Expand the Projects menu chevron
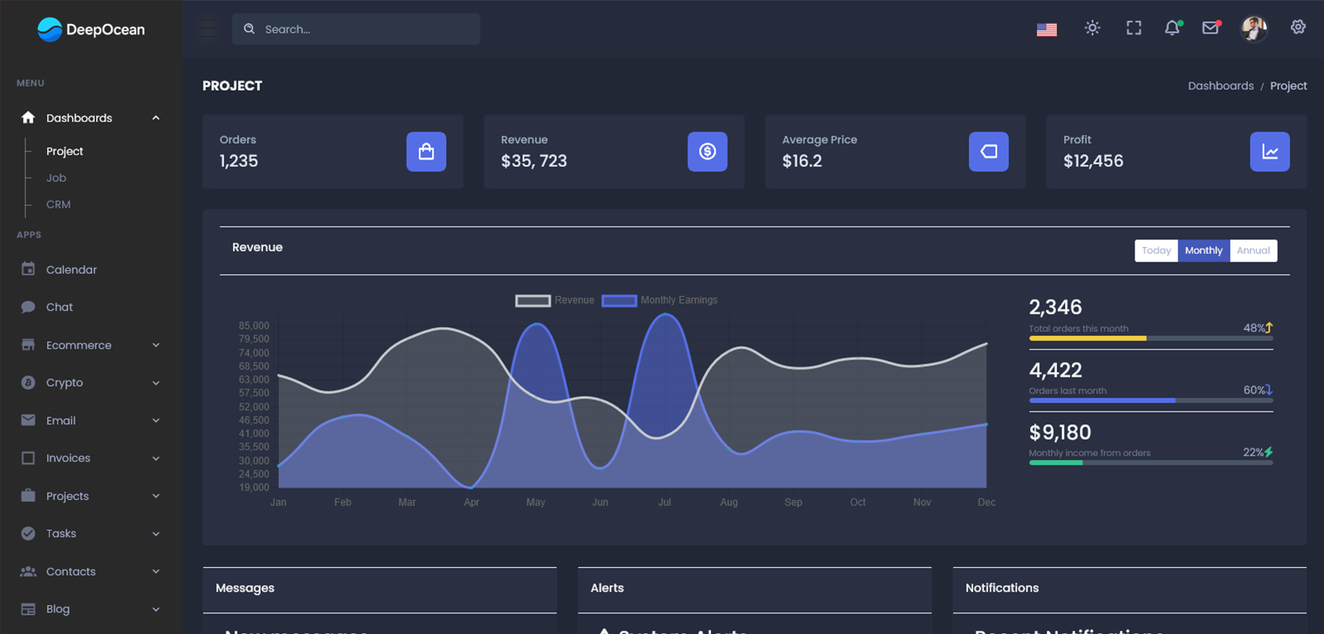This screenshot has height=634, width=1324. point(156,496)
